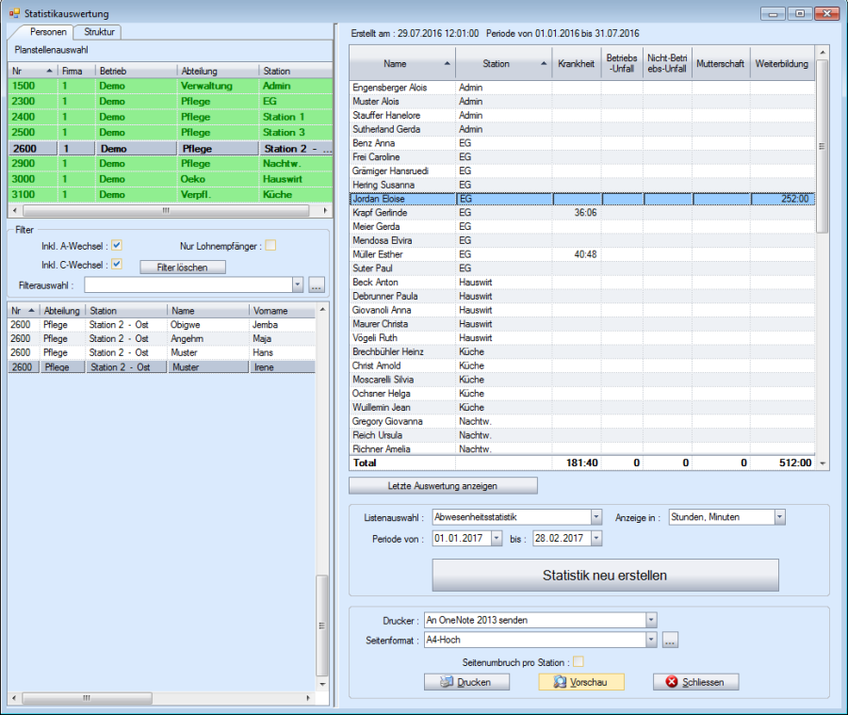The width and height of the screenshot is (848, 715).
Task: Expand the Drucker printer dropdown
Action: 650,620
